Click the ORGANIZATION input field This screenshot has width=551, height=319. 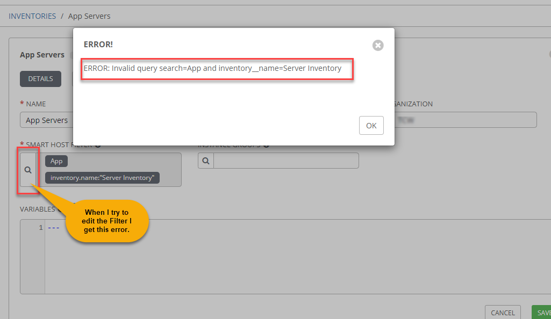(466, 120)
